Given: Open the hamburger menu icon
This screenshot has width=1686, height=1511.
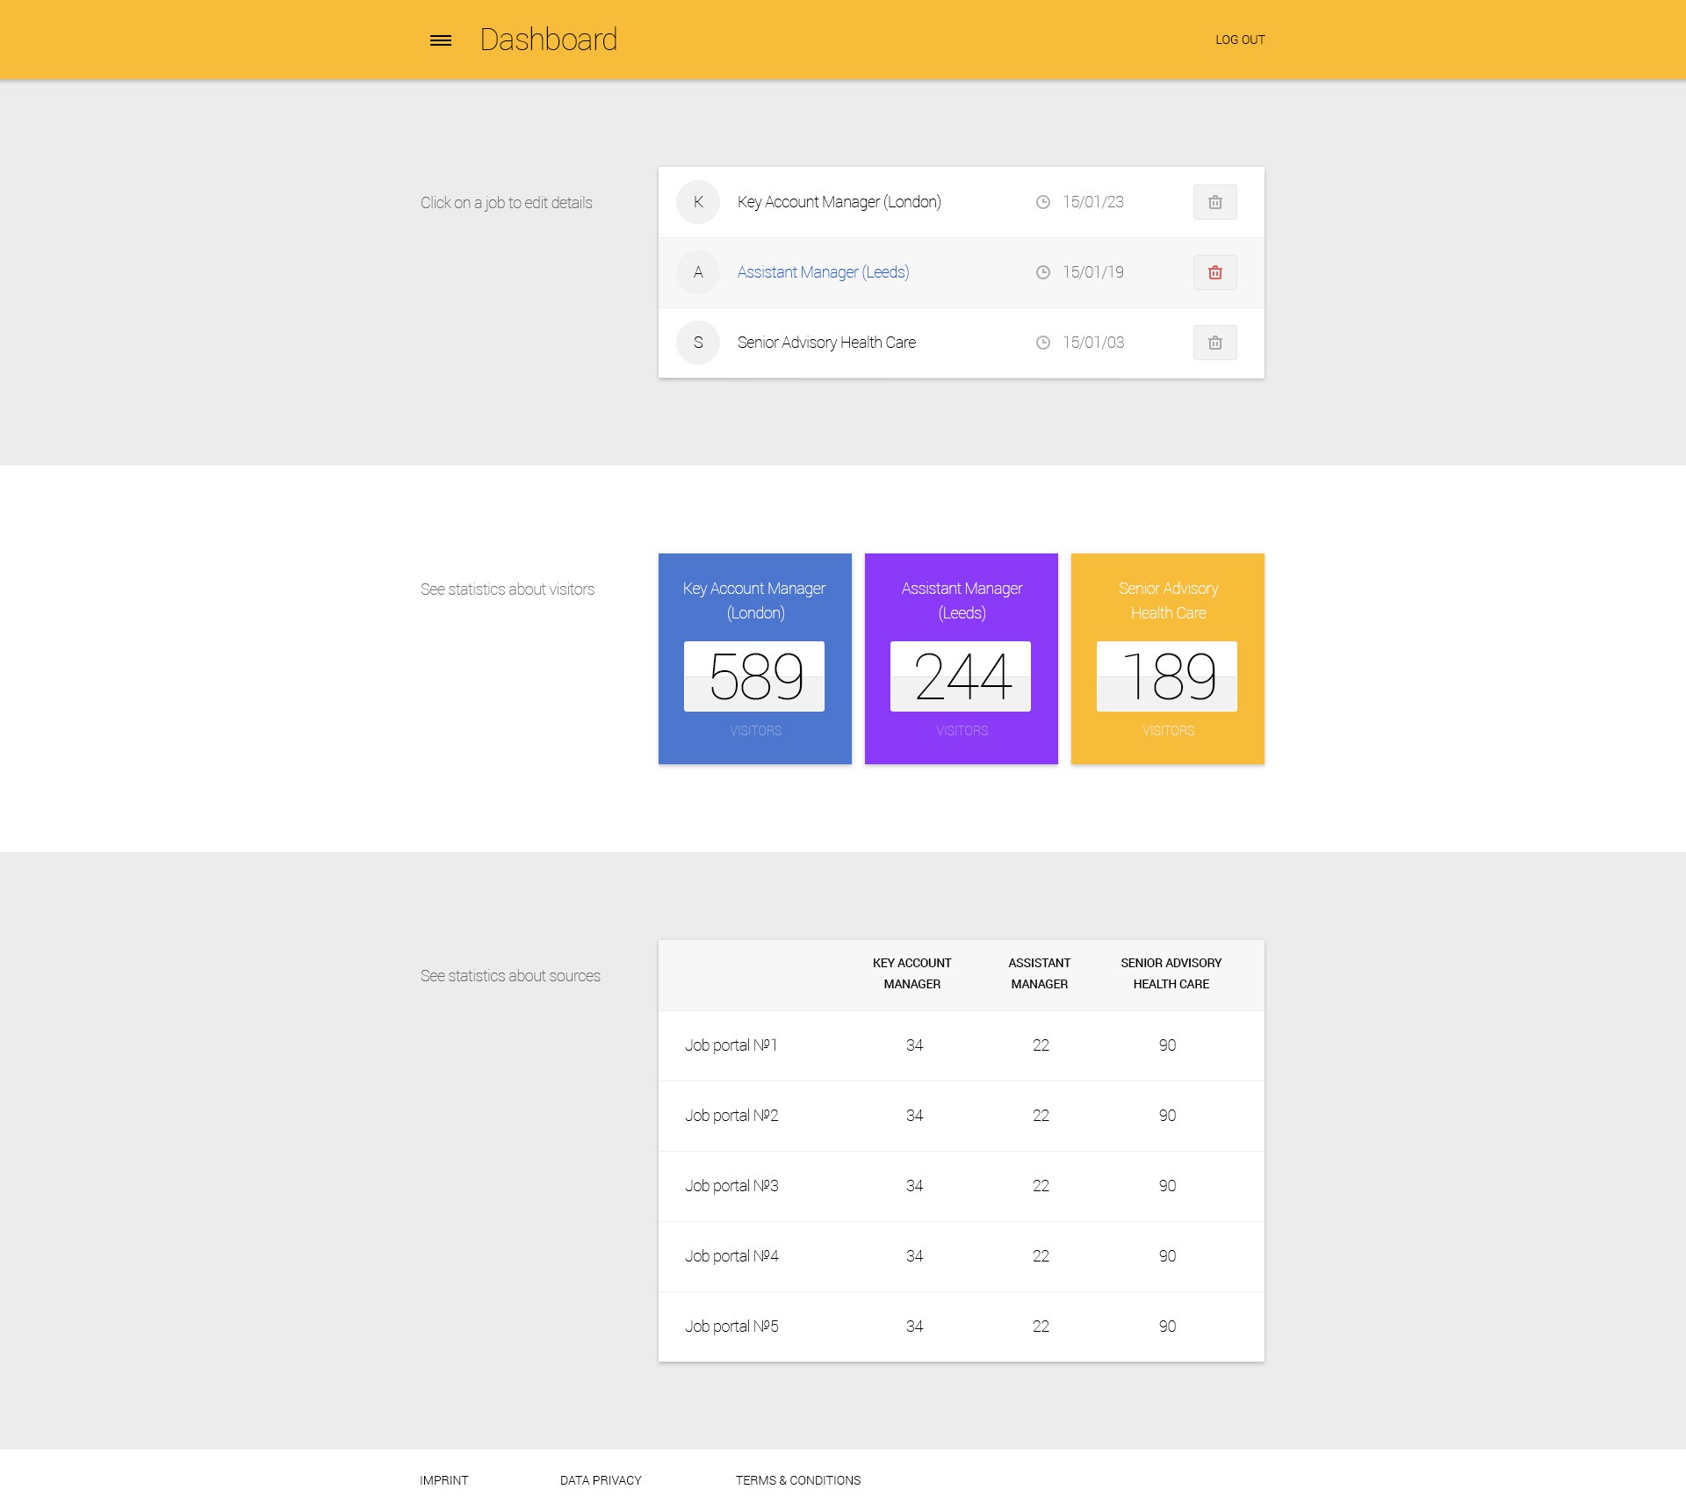Looking at the screenshot, I should [x=441, y=40].
